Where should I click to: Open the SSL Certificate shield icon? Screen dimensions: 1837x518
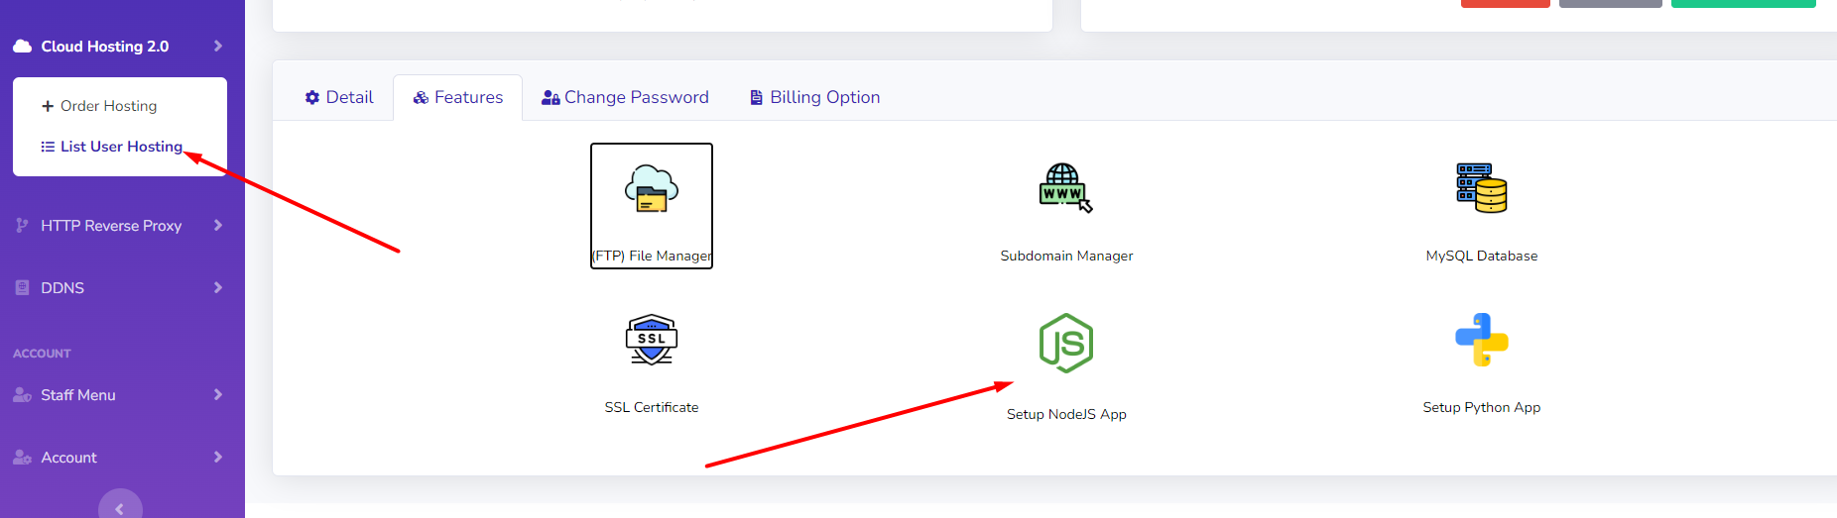[652, 340]
